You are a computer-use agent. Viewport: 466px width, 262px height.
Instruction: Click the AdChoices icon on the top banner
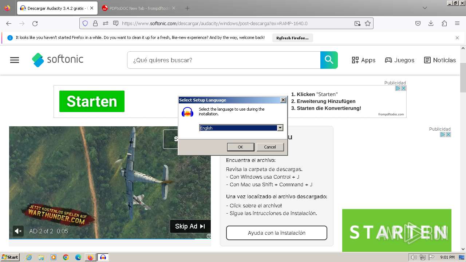(398, 88)
